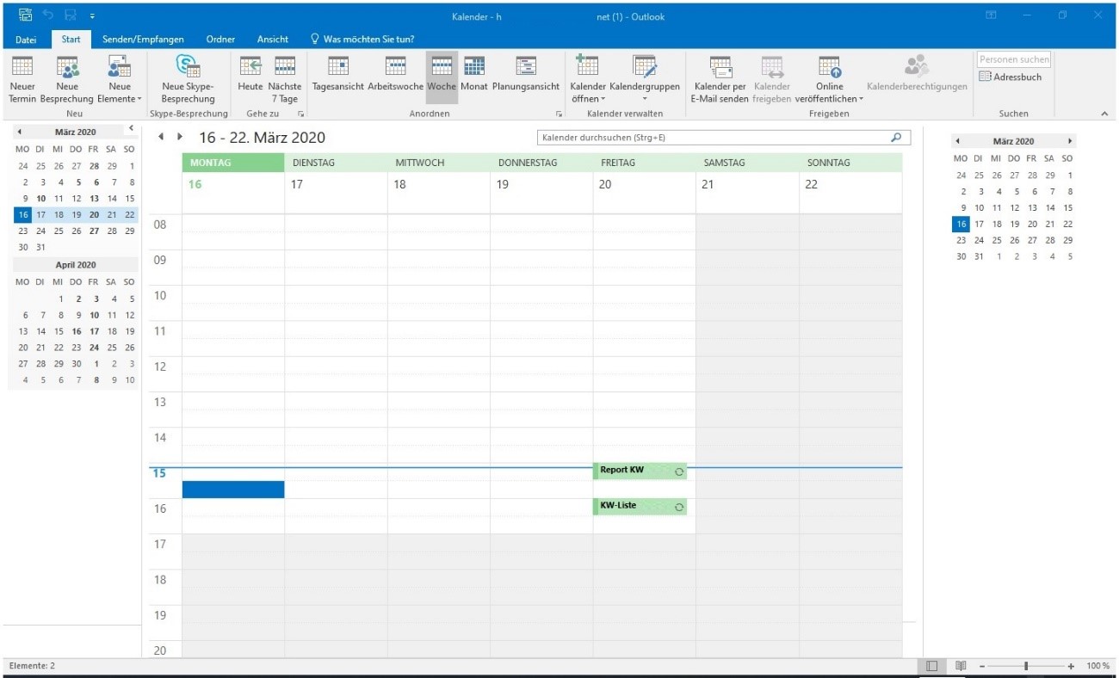The height and width of the screenshot is (678, 1119).
Task: Select day 18 Mittwoch in week view
Action: coord(439,193)
